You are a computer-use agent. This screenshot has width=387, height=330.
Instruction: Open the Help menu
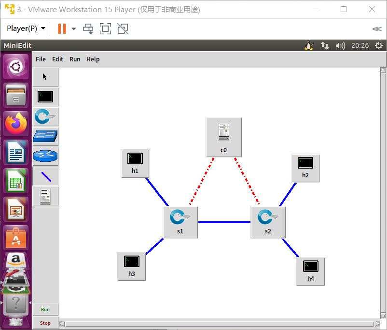coord(93,59)
